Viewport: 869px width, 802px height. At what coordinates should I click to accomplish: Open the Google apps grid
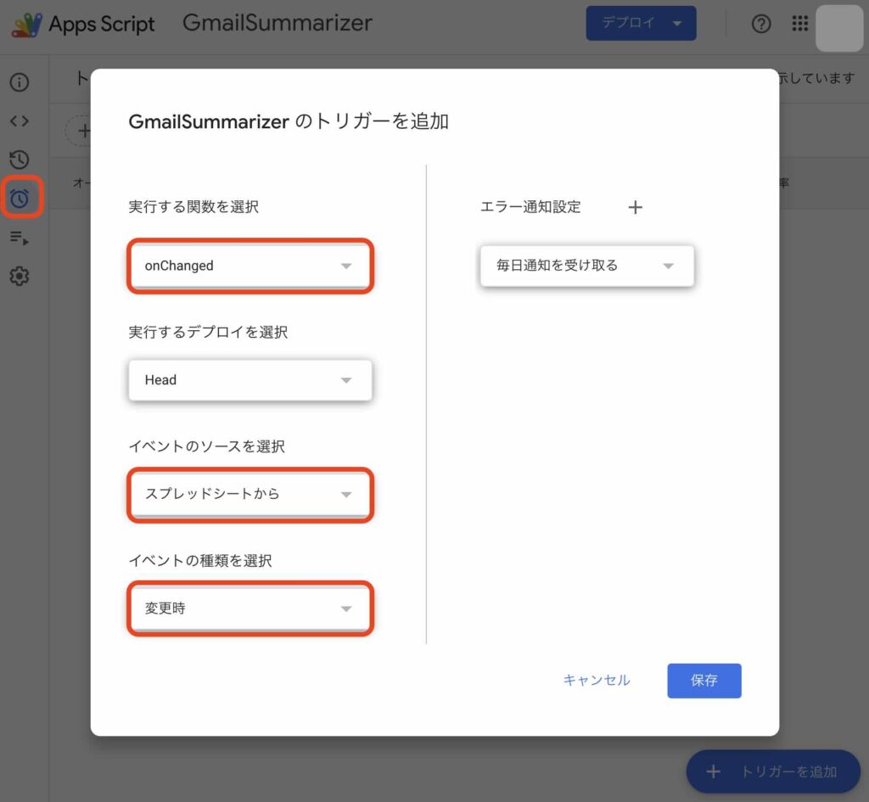coord(799,24)
